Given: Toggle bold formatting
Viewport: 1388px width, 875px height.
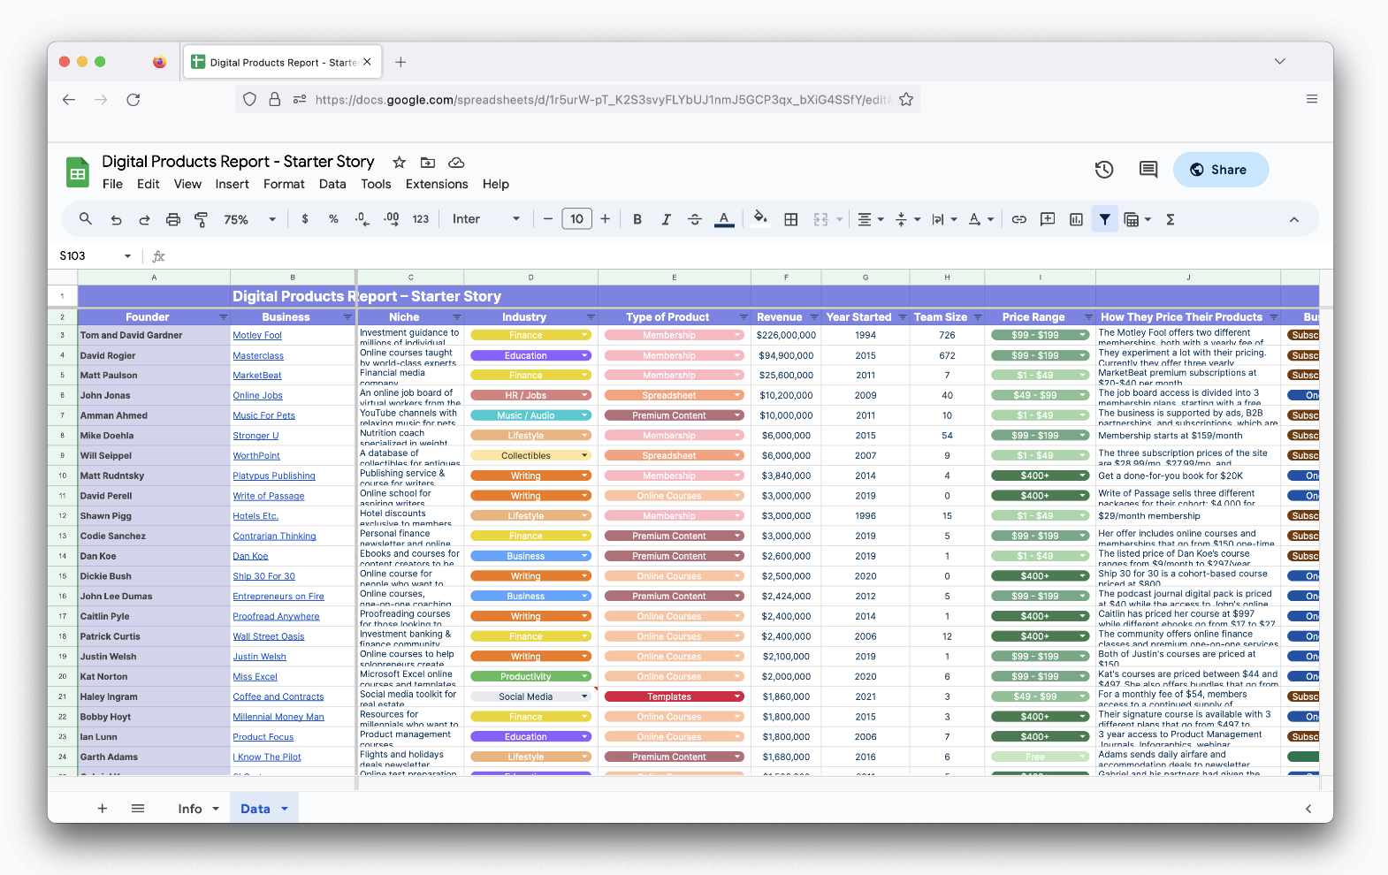Looking at the screenshot, I should pyautogui.click(x=637, y=219).
